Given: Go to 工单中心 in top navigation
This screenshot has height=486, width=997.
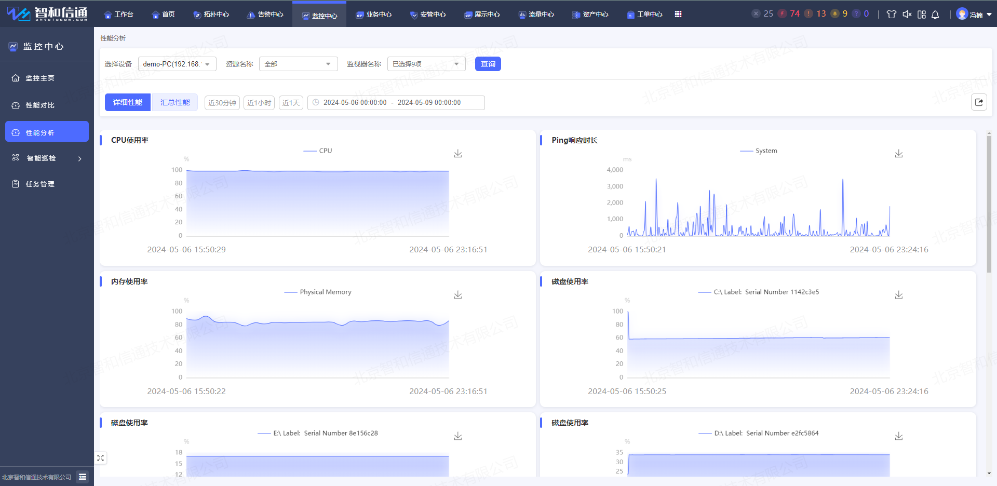Looking at the screenshot, I should [x=644, y=15].
